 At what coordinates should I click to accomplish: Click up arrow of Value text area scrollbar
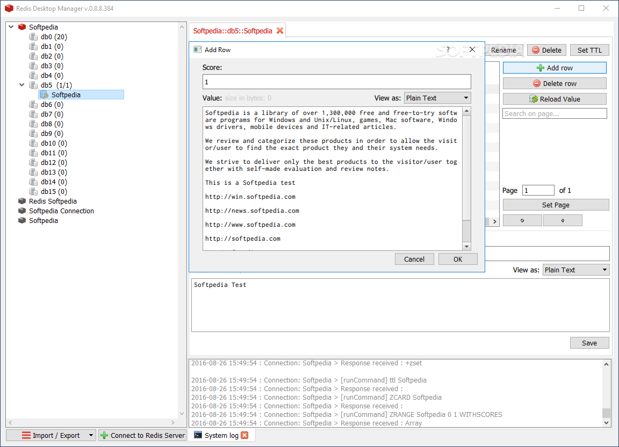pyautogui.click(x=466, y=111)
